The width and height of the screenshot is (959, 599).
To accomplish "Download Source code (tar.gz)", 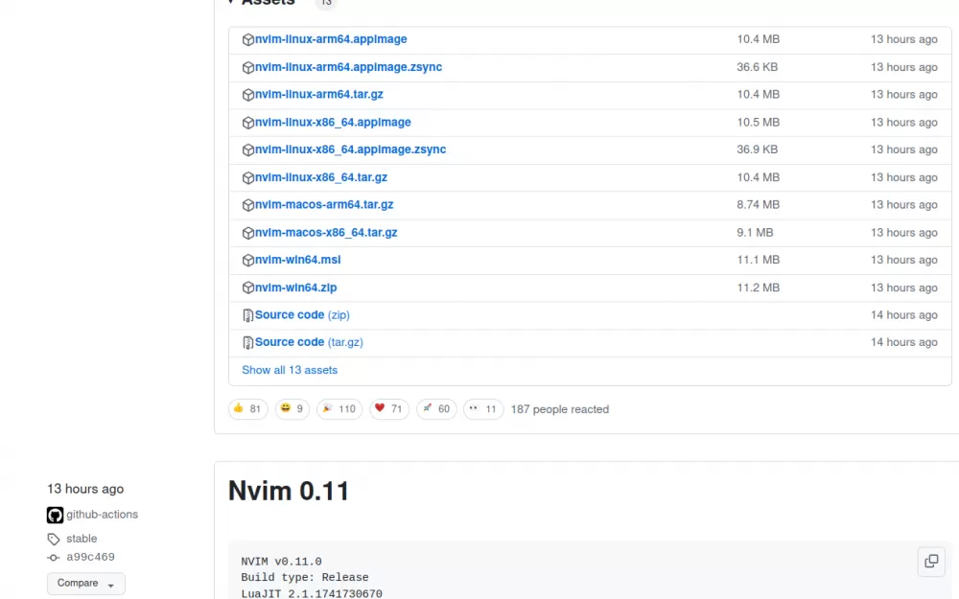I will [309, 342].
